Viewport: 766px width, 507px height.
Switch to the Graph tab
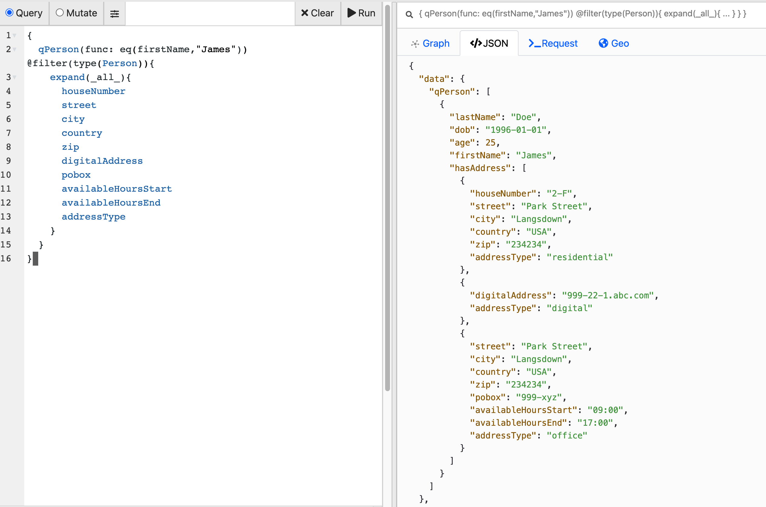[430, 43]
